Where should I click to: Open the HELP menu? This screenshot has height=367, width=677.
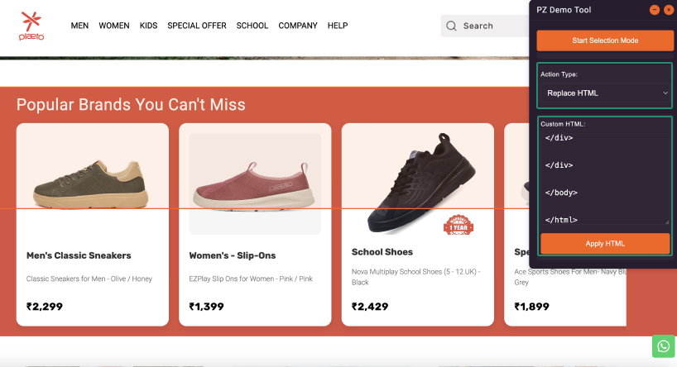(x=338, y=26)
